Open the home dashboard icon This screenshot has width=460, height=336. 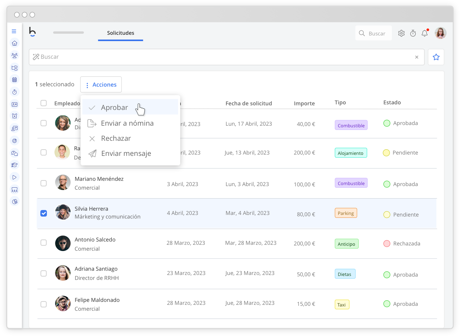click(x=14, y=43)
